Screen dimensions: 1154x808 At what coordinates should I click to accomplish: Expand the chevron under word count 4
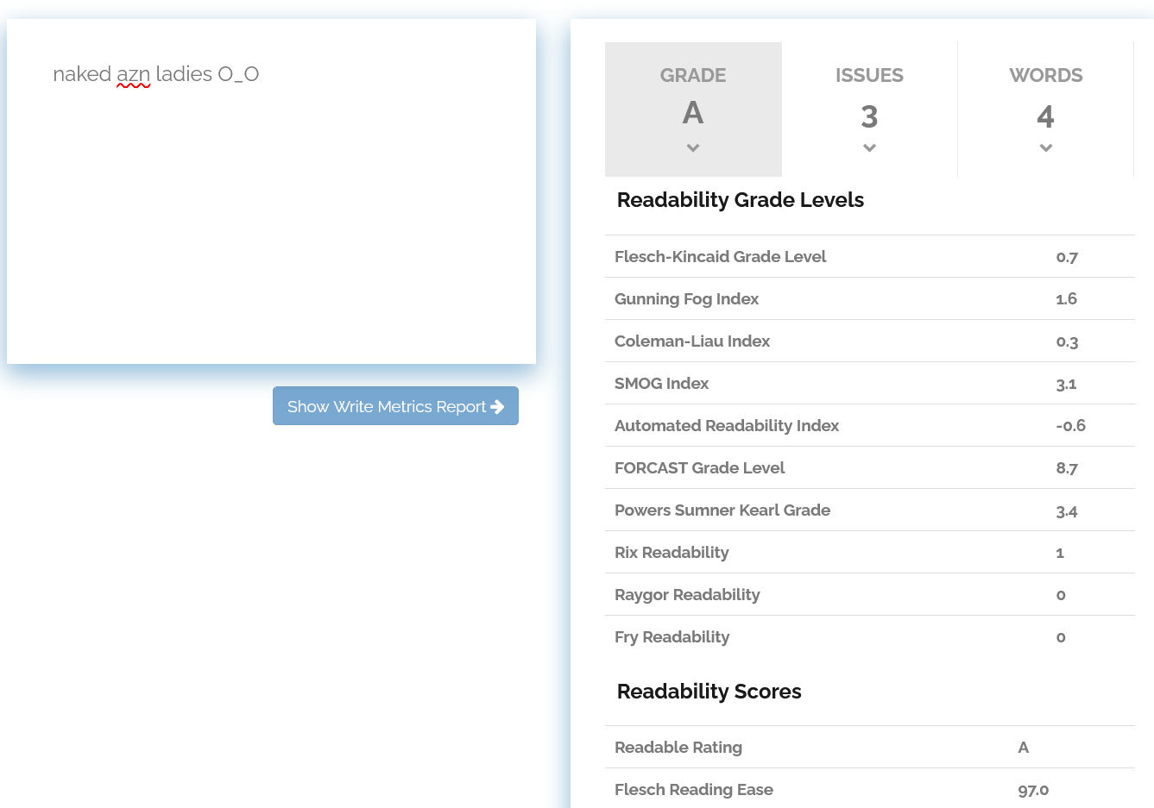pos(1046,147)
